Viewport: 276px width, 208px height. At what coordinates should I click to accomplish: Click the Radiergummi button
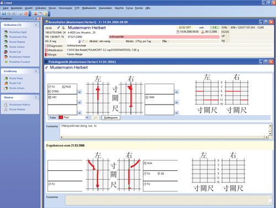coord(111,118)
